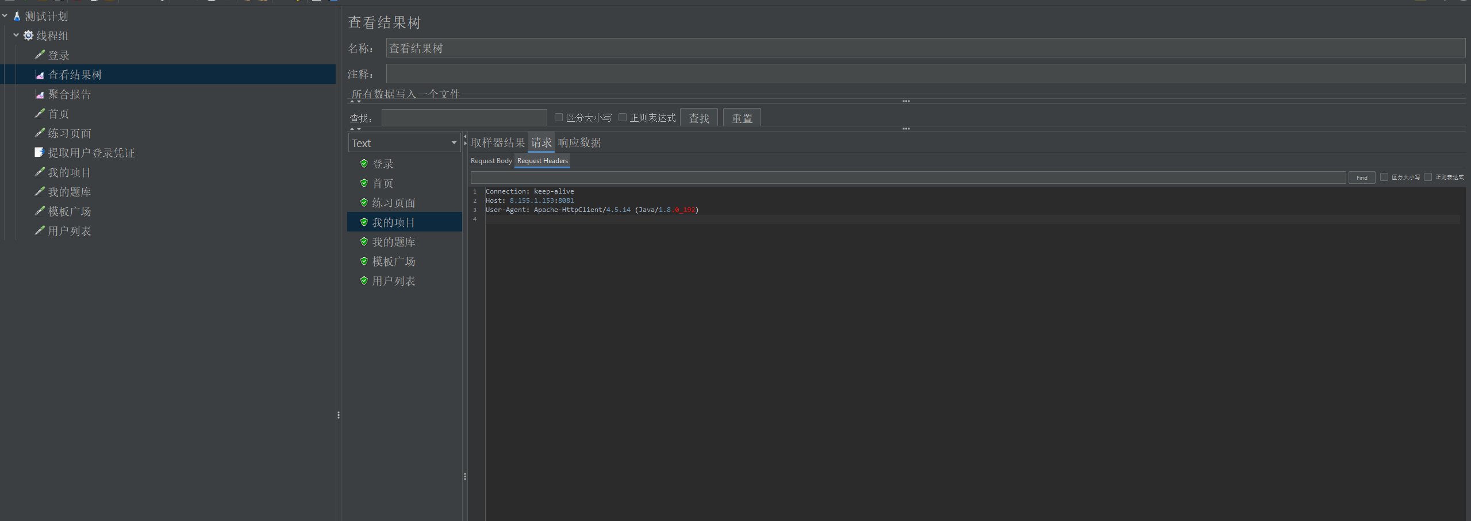The height and width of the screenshot is (521, 1471).
Task: Collapse the 测试计划 tree node
Action: [x=5, y=16]
